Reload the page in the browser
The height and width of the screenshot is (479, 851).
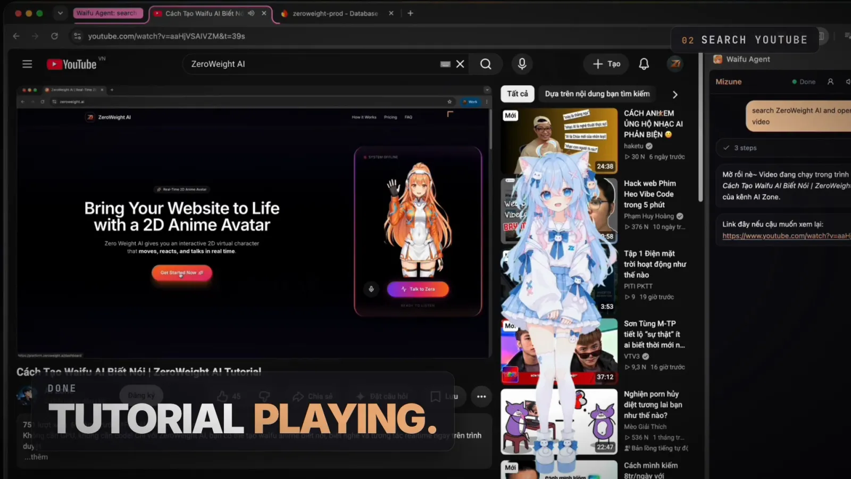pyautogui.click(x=54, y=36)
